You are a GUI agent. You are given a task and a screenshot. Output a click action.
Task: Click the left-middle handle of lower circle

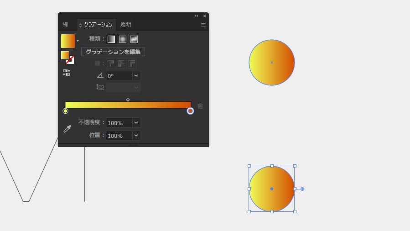click(249, 189)
